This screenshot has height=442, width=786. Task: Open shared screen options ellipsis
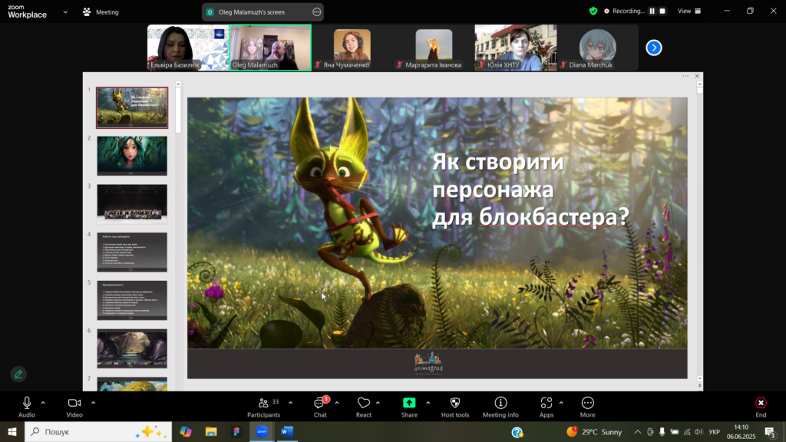(x=317, y=12)
